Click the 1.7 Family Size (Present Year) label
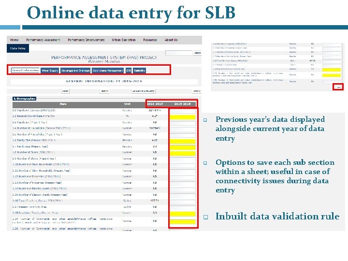 click(x=30, y=146)
